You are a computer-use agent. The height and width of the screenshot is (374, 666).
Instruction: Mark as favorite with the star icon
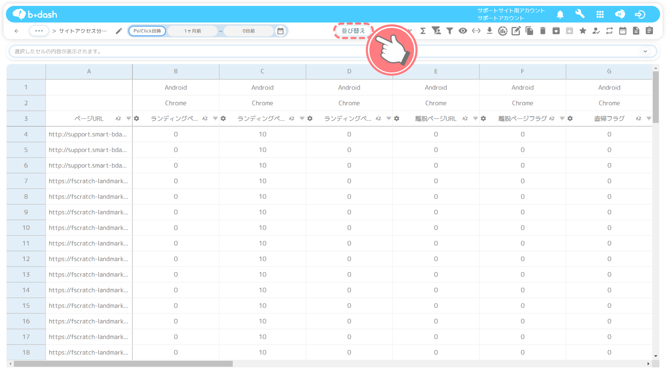583,31
